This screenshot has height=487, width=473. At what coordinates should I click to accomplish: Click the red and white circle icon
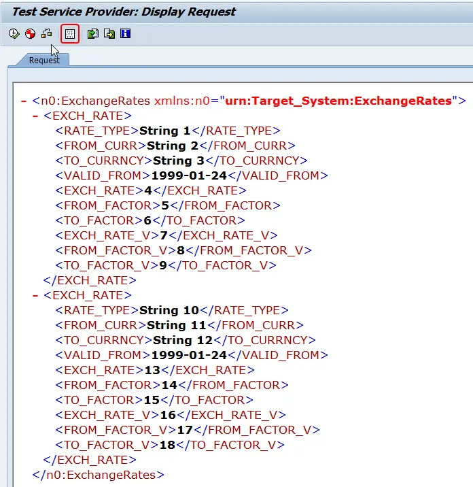(x=30, y=33)
